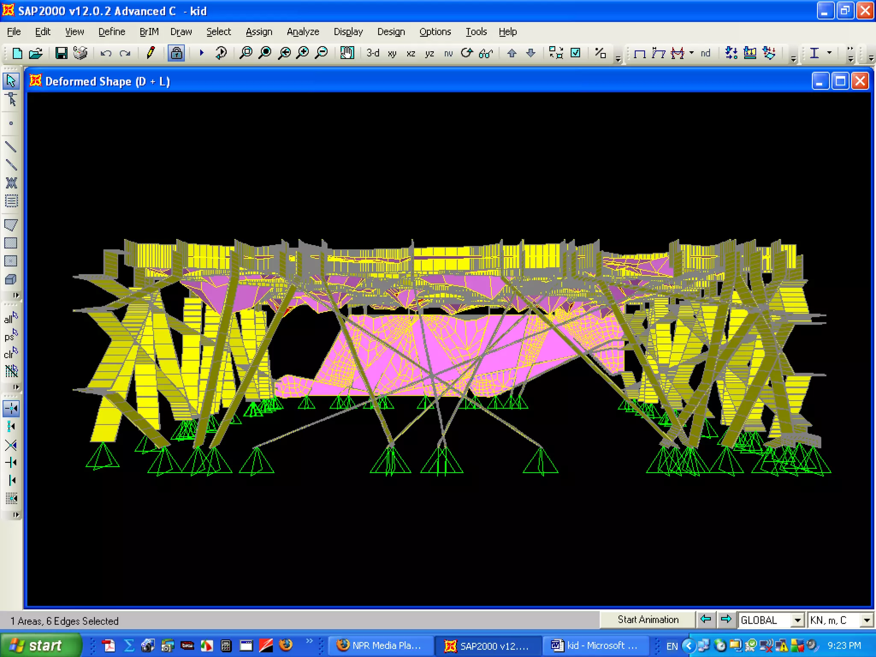Screen dimensions: 876x657
Task: Select the Pan hand tool
Action: 347,53
